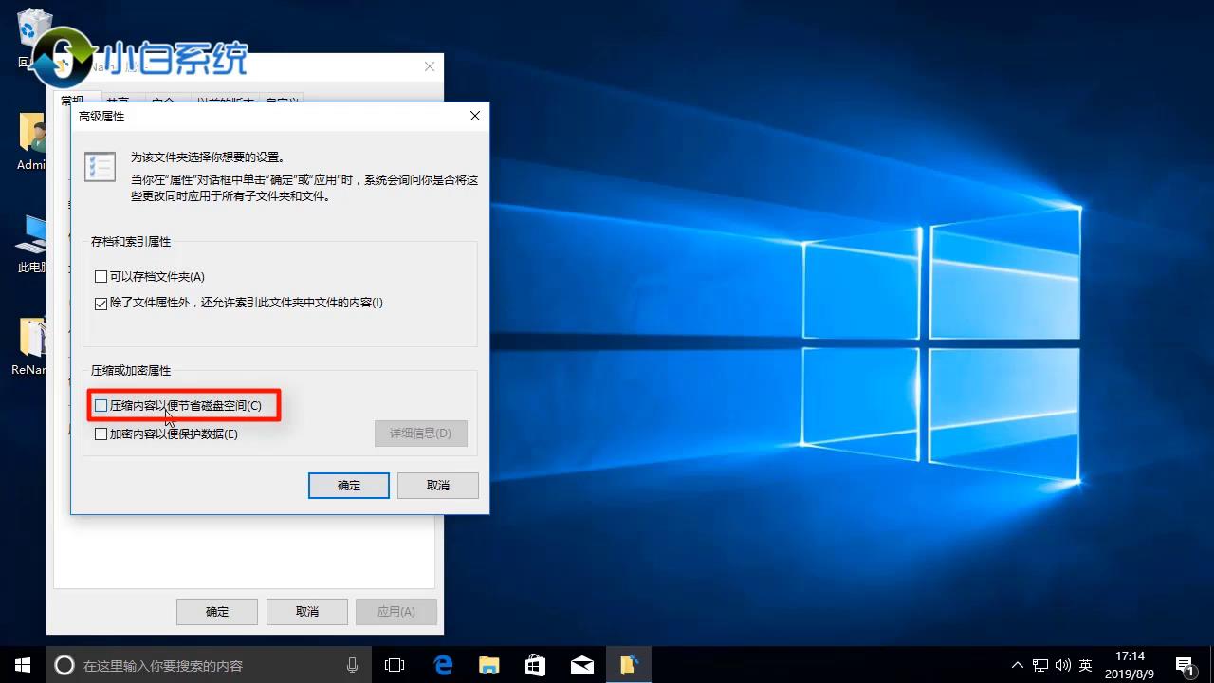The height and width of the screenshot is (683, 1214).
Task: Open Task View on the taskbar
Action: click(x=395, y=665)
